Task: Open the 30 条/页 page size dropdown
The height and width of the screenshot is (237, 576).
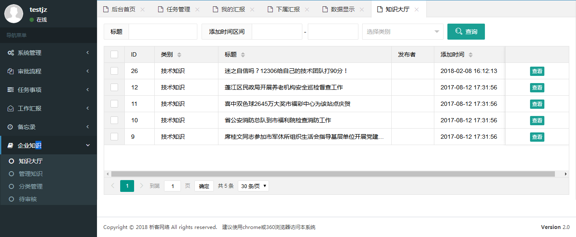Action: coord(253,186)
